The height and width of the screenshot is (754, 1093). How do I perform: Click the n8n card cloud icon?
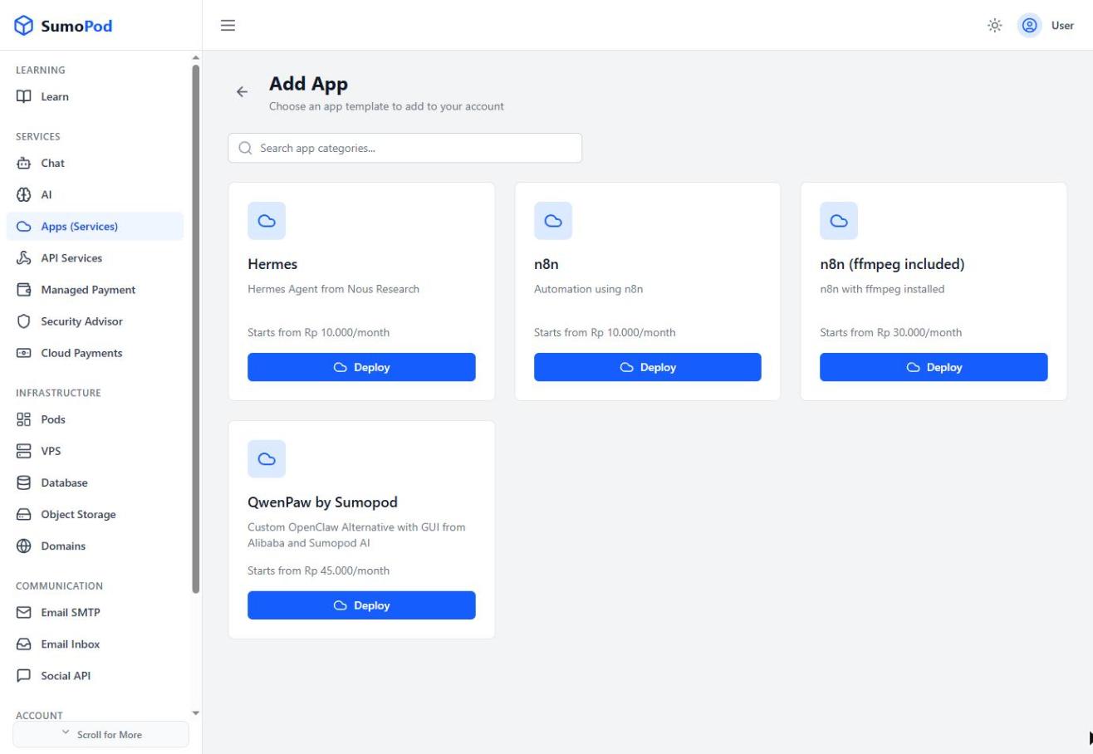553,221
